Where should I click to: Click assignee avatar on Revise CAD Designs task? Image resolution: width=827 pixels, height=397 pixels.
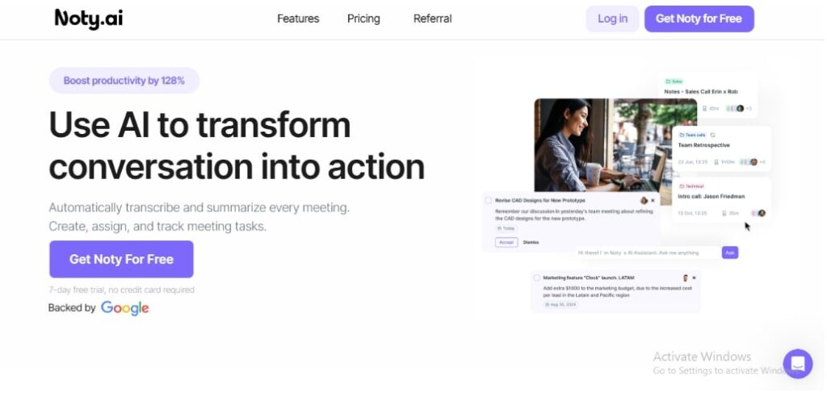[644, 200]
